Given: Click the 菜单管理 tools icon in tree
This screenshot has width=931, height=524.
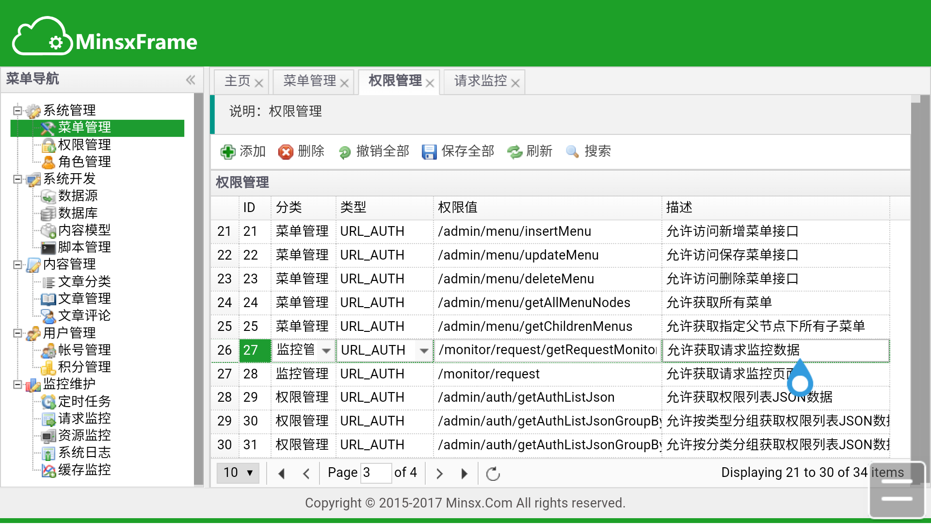Looking at the screenshot, I should [x=48, y=128].
